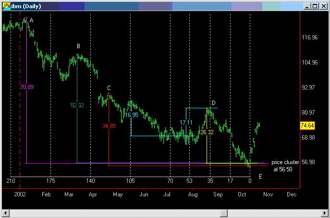Click pivot label C above red line

pyautogui.click(x=109, y=88)
